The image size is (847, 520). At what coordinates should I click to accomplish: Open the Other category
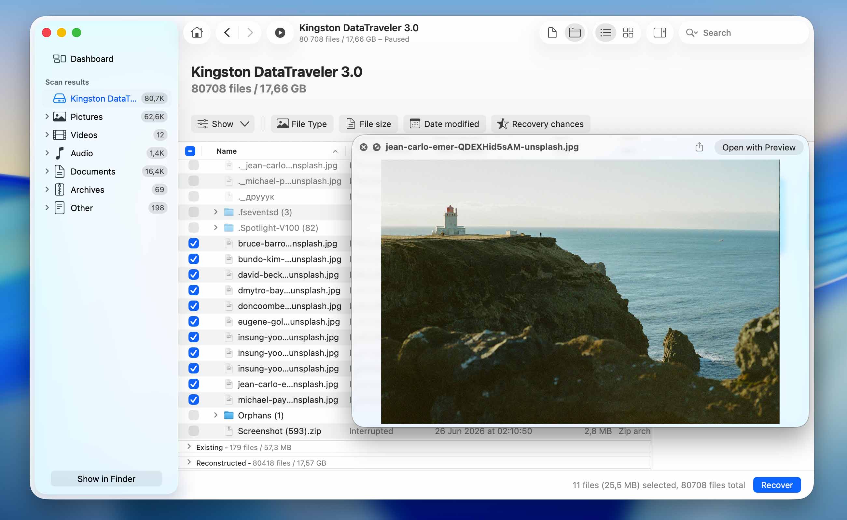point(106,208)
